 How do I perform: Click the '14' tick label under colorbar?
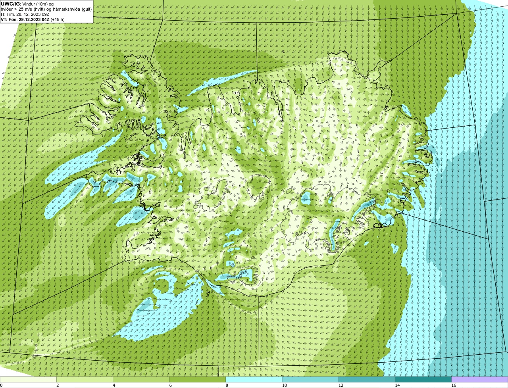click(397, 385)
